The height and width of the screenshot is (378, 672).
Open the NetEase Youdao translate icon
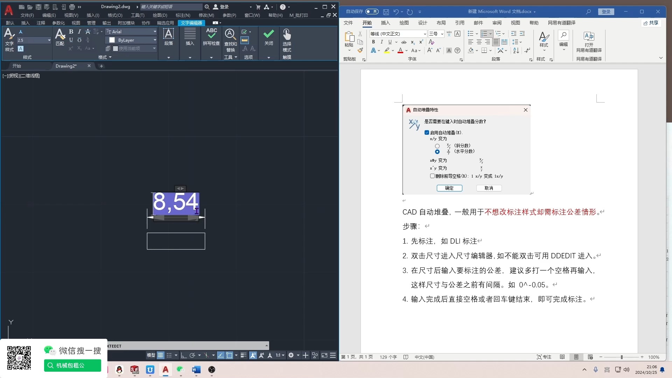point(589,36)
